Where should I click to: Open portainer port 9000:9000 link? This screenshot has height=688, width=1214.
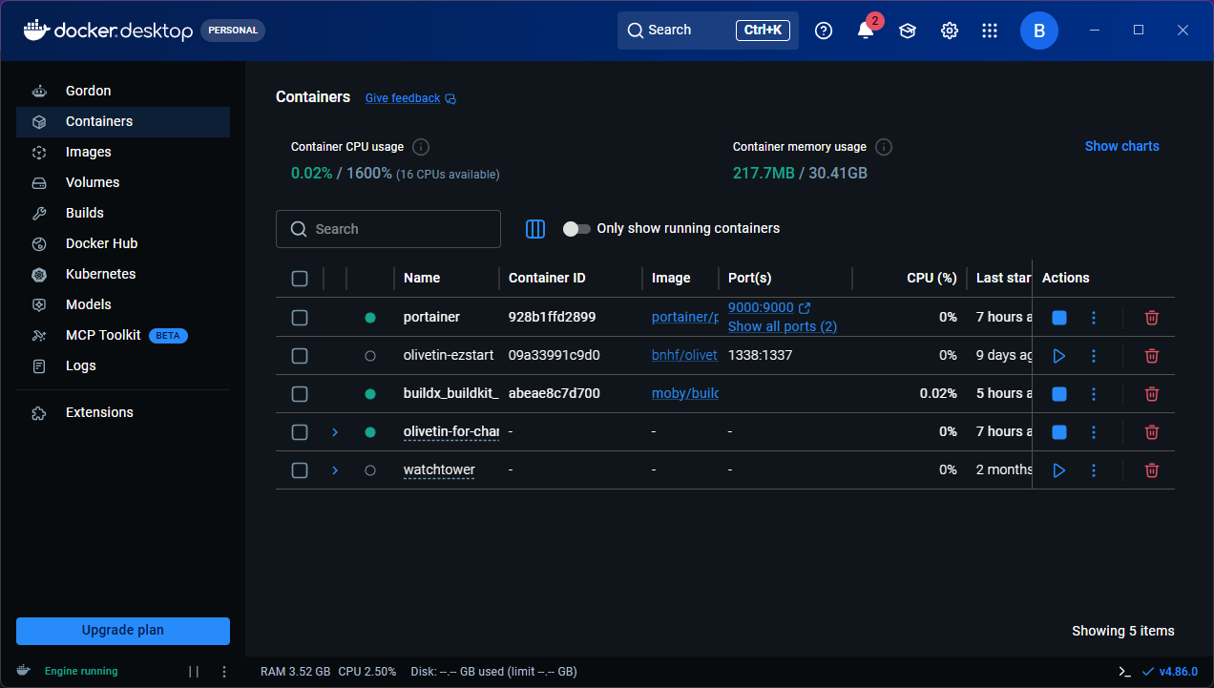tap(769, 307)
